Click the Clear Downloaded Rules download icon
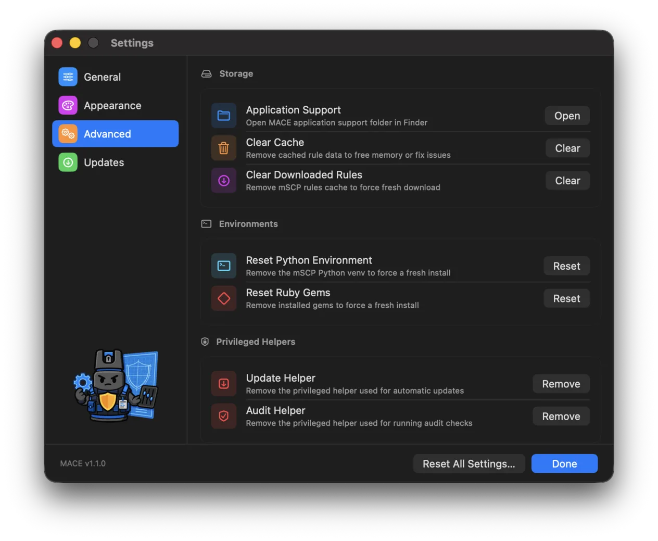This screenshot has height=541, width=658. click(x=224, y=181)
